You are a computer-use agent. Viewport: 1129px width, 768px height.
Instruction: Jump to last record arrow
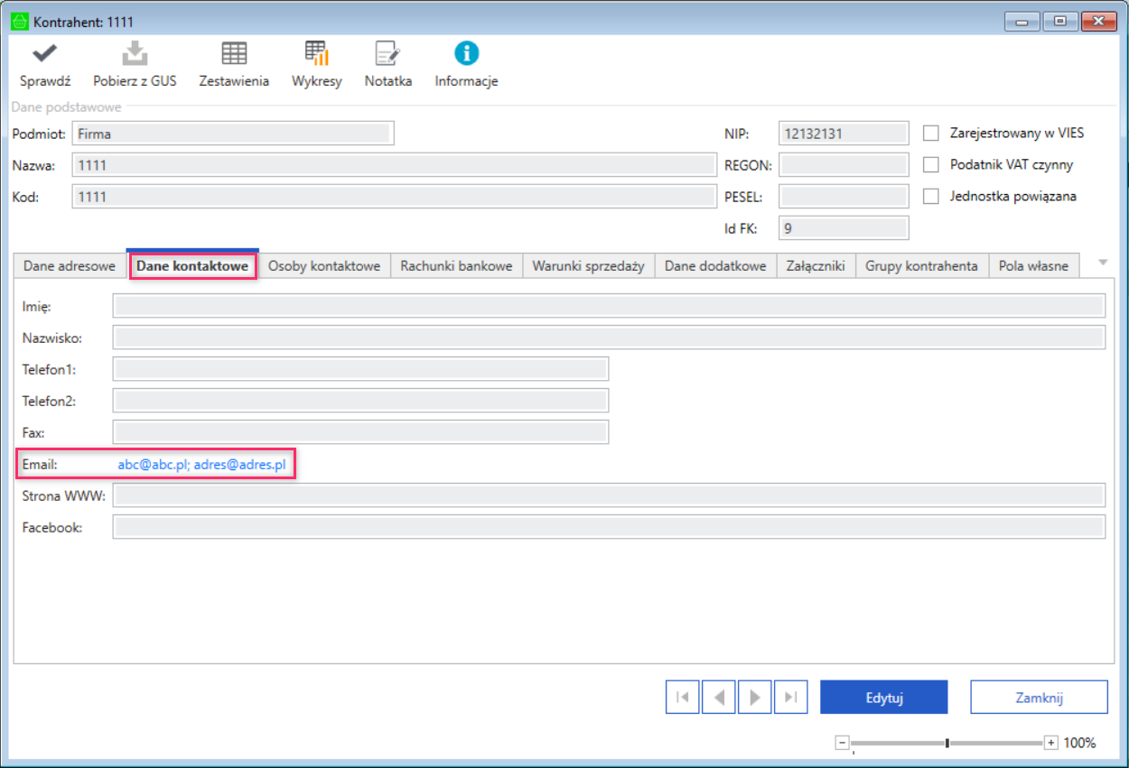pos(790,698)
